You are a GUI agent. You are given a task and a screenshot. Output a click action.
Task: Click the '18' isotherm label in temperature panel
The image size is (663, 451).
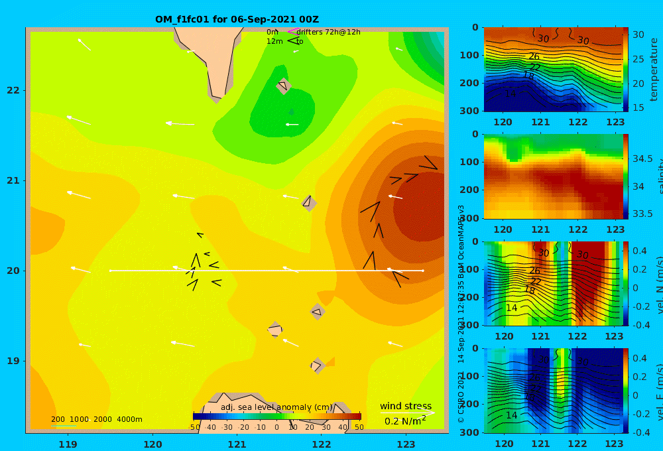528,76
